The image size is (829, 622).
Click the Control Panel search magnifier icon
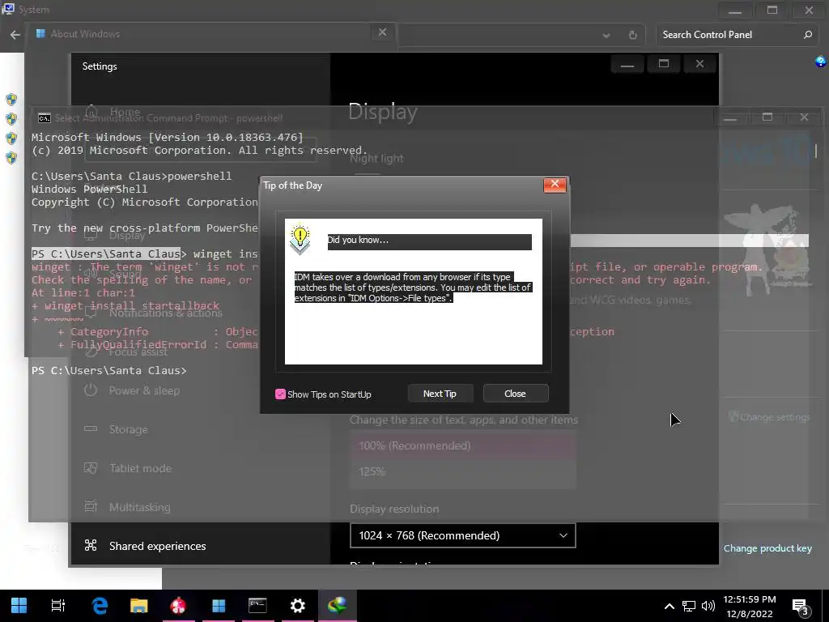[807, 35]
